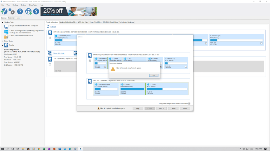Select the 3 - (Auto) NTFS partition on Disk 2
270x151 pixels.
(x=167, y=89)
